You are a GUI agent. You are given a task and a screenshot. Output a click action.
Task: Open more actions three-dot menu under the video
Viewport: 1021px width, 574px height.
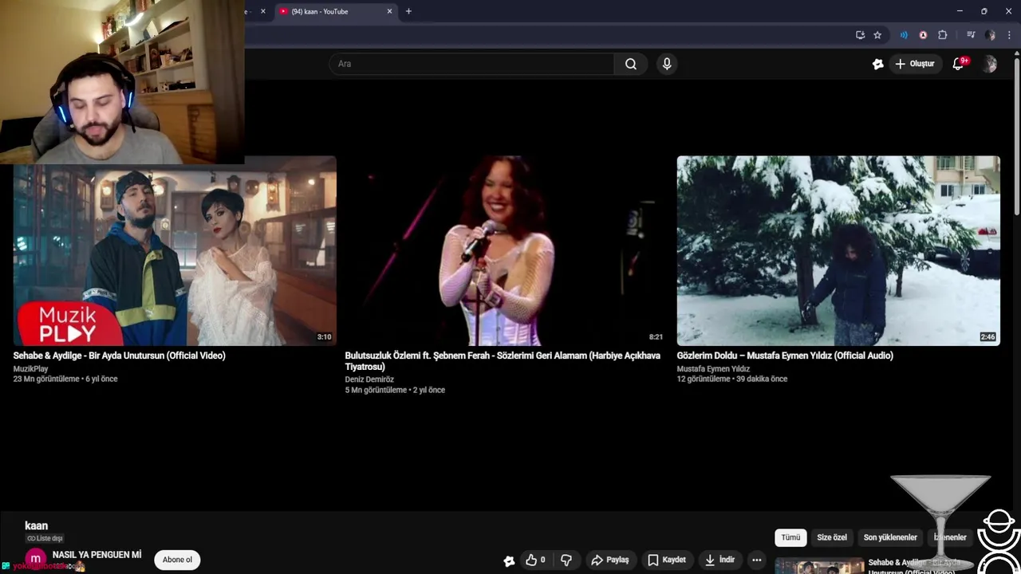(756, 560)
